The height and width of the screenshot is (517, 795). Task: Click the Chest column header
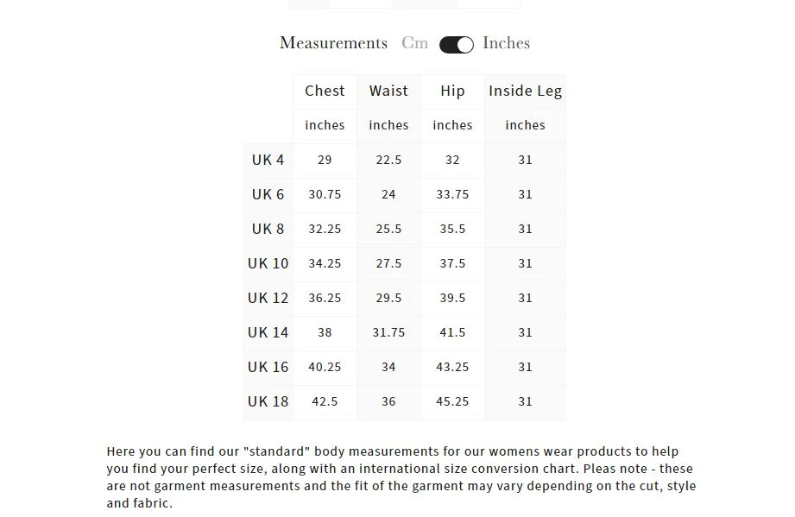click(325, 91)
